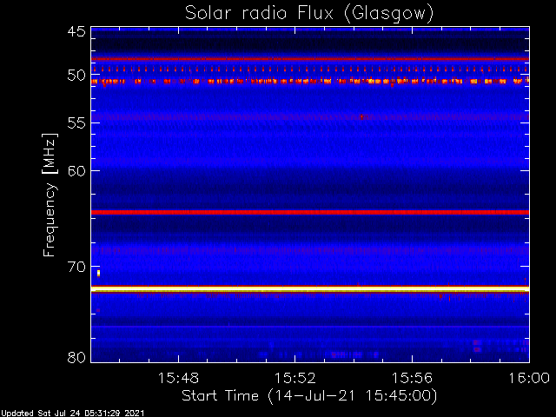This screenshot has width=556, height=417.
Task: Click the bright yellow-white band below 70 MHz
Action: pyautogui.click(x=309, y=288)
